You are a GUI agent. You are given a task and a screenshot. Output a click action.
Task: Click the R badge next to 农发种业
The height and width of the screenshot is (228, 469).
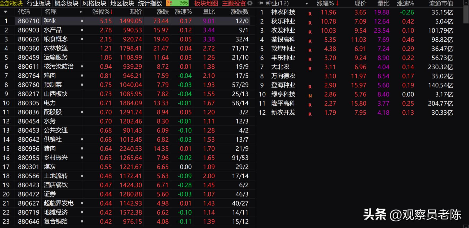(310, 32)
